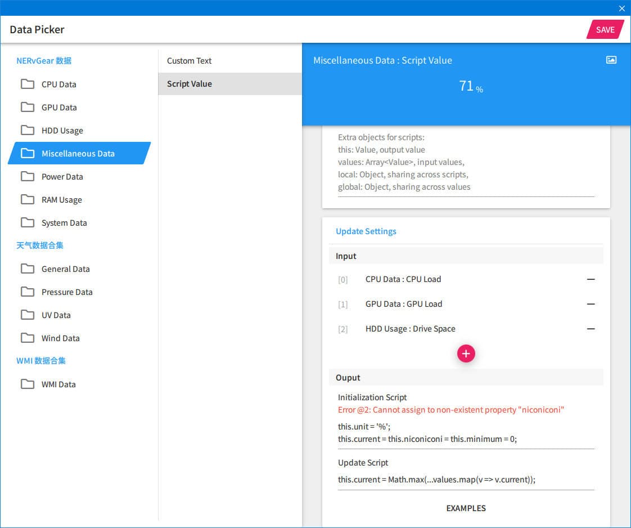Click the WMI Data folder icon
Viewport: 631px width, 528px height.
point(28,384)
